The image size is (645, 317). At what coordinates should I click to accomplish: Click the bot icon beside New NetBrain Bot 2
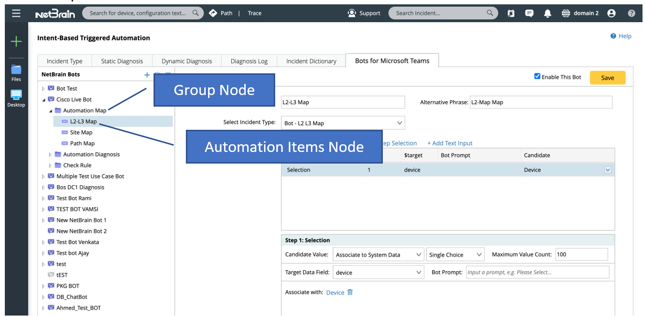(51, 231)
